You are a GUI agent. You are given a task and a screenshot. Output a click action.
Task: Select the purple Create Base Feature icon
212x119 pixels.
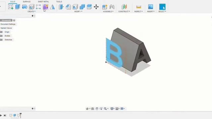coord(45,7)
